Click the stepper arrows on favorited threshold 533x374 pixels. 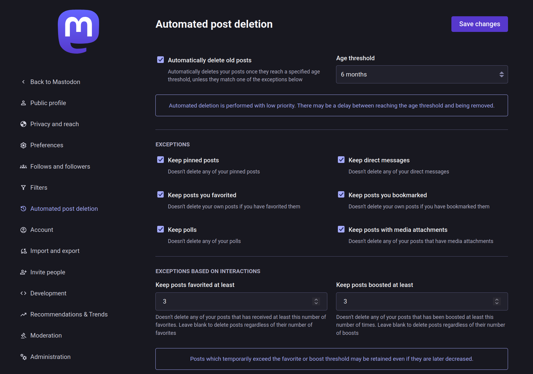tap(316, 301)
